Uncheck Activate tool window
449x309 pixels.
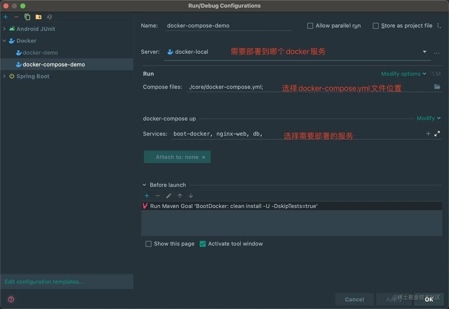[203, 244]
